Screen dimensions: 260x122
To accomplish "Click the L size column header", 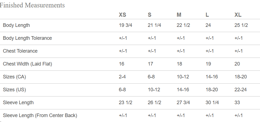I will coord(207,15).
